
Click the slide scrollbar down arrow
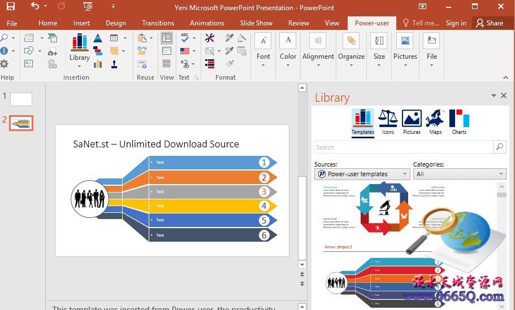click(x=302, y=264)
